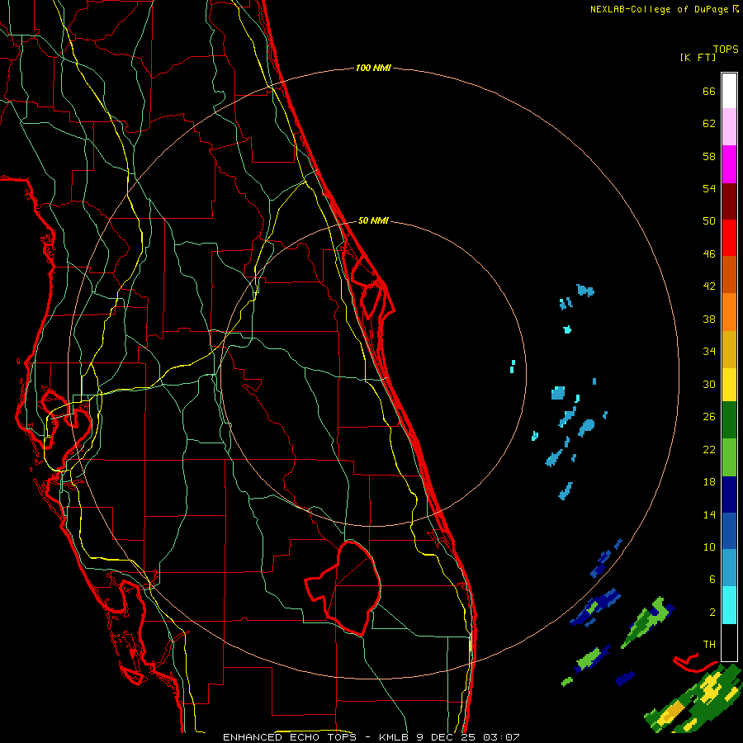Click the medium blue swatch near 14
This screenshot has width=743, height=743.
(729, 531)
